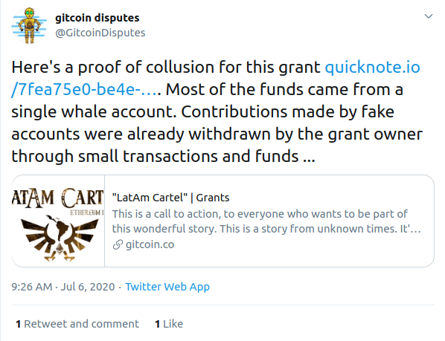The width and height of the screenshot is (445, 341).
Task: Click the Twitter Web App source link
Action: (167, 287)
